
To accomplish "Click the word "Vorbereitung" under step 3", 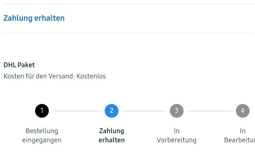I will [176, 140].
